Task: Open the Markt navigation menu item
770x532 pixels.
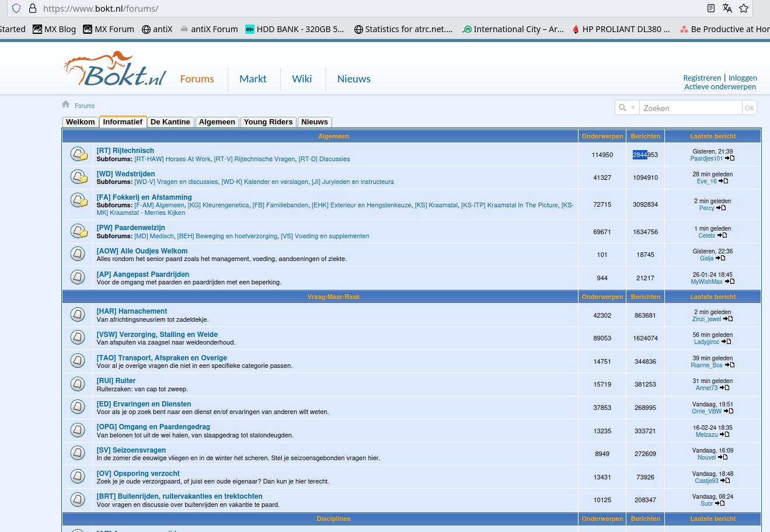Action: [x=253, y=79]
